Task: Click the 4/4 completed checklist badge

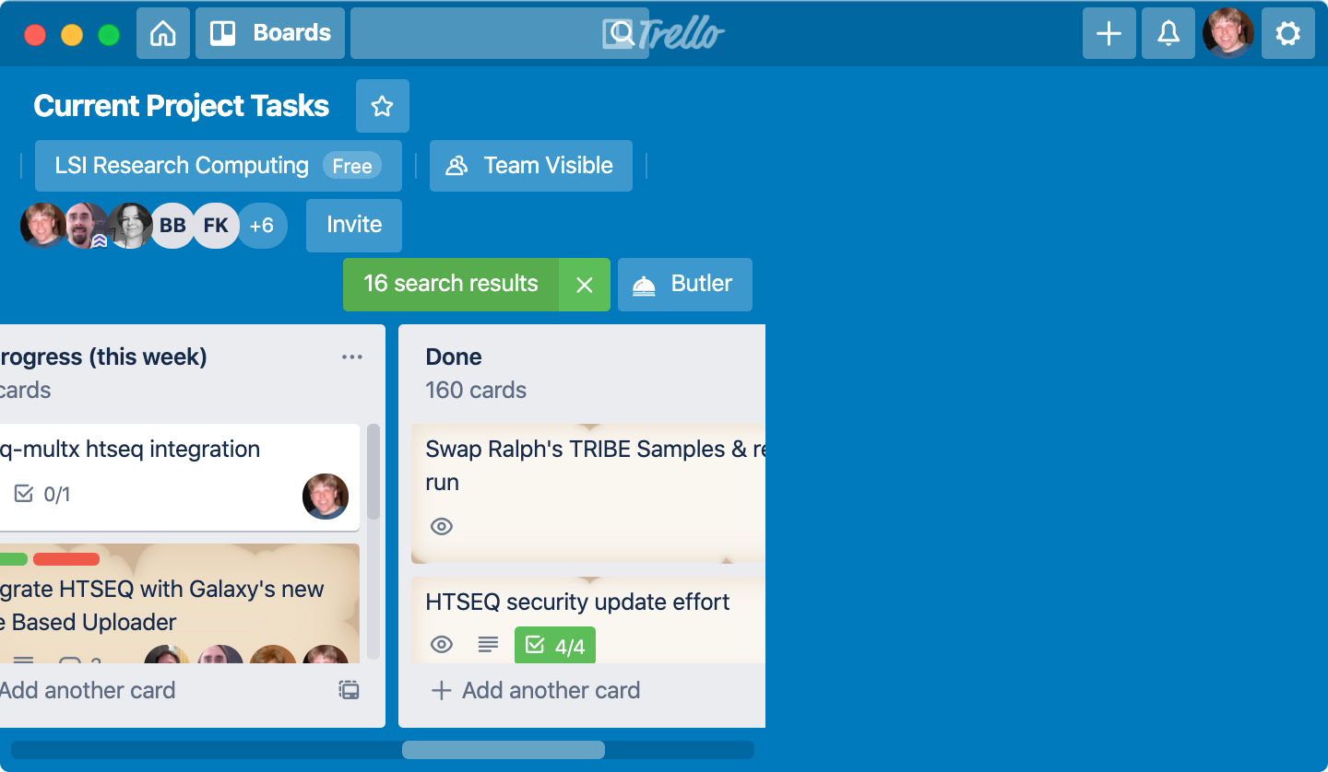Action: pyautogui.click(x=555, y=646)
